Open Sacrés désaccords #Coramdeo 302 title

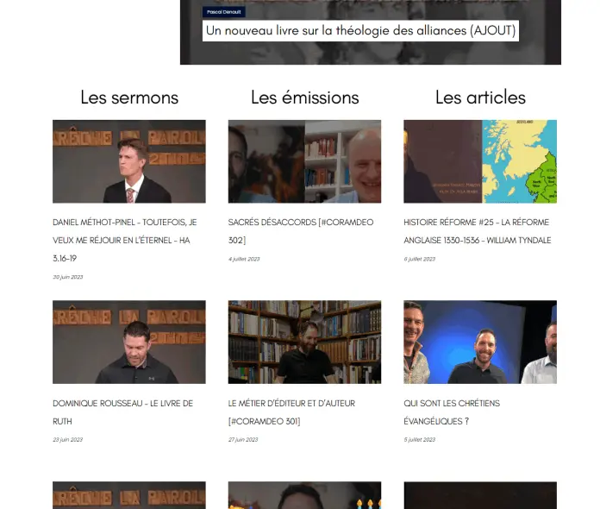(301, 231)
